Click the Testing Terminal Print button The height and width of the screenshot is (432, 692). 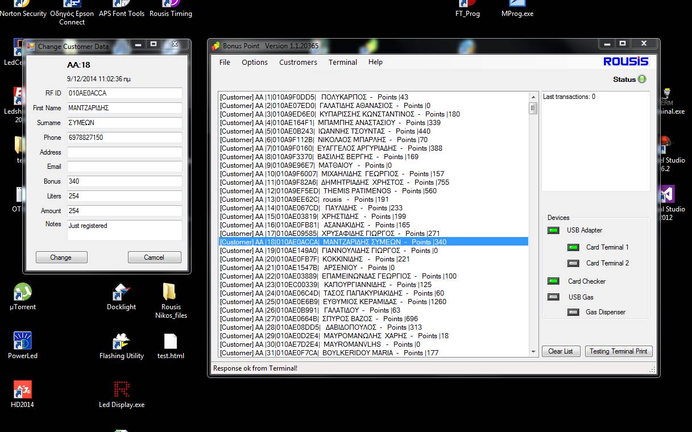coord(618,351)
